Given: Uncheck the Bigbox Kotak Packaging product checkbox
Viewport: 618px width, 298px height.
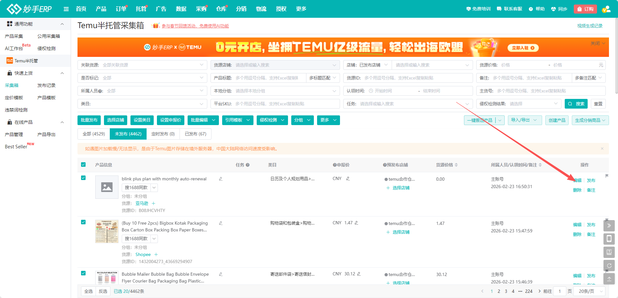Looking at the screenshot, I should pyautogui.click(x=83, y=222).
